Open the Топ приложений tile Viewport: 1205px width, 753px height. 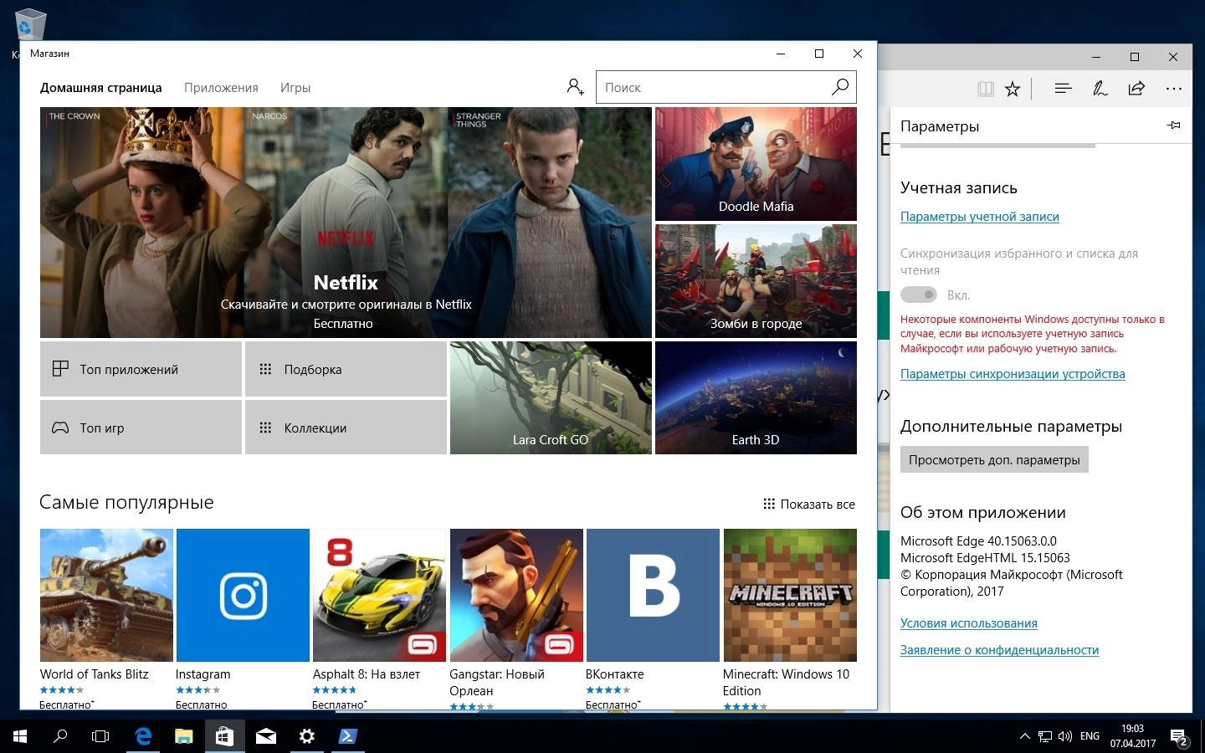click(141, 369)
